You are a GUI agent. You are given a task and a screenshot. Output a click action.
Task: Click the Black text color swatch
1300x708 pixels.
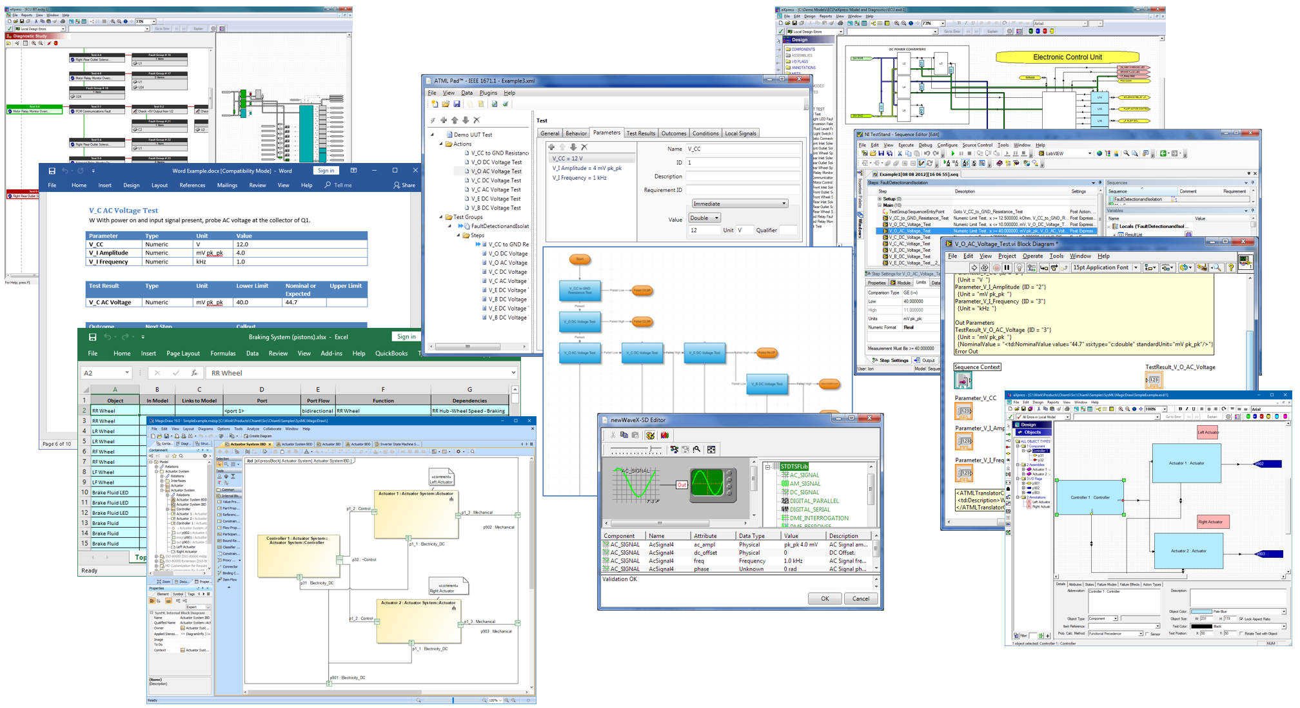(1201, 626)
